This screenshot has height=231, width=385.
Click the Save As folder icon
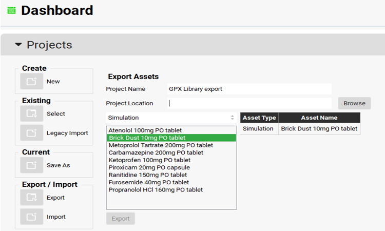(31, 165)
